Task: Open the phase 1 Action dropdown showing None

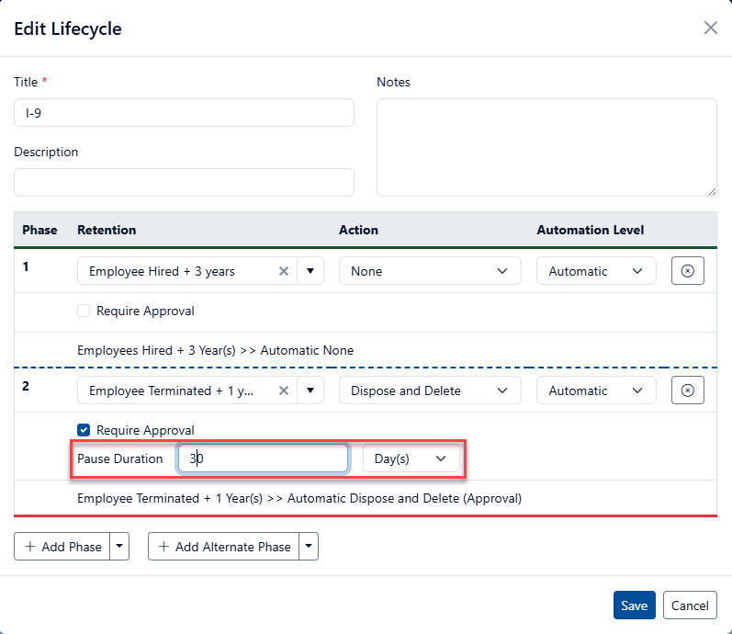Action: point(429,271)
